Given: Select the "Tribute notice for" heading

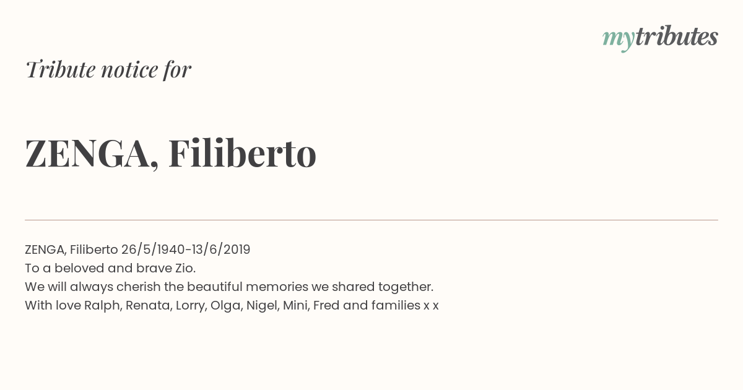Looking at the screenshot, I should click(108, 70).
